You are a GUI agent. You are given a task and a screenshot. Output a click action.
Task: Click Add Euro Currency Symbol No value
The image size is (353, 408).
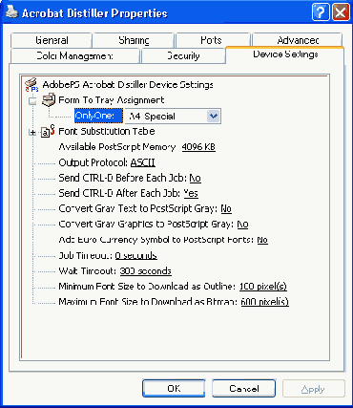coord(262,240)
